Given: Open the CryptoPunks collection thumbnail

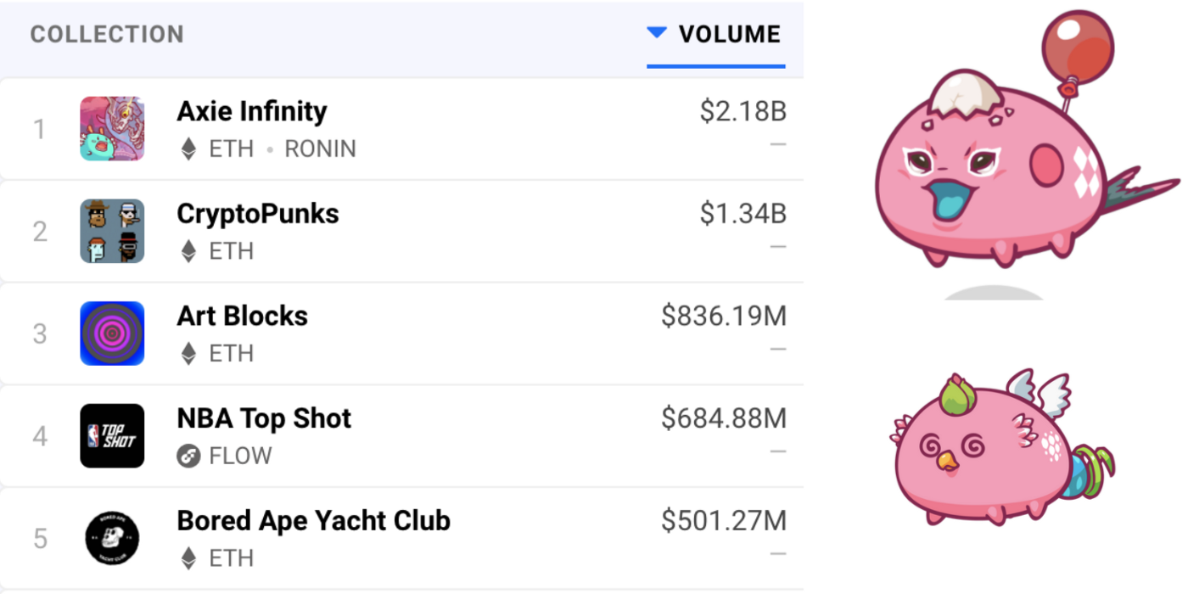Looking at the screenshot, I should (112, 231).
